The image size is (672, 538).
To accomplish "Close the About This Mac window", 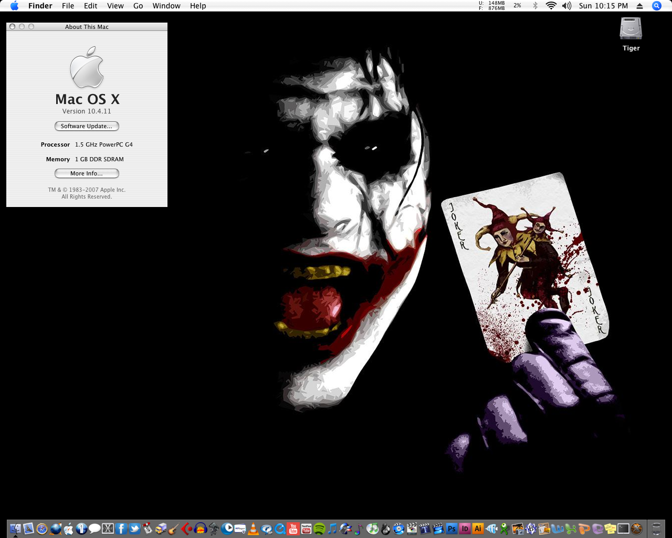I will (x=13, y=27).
